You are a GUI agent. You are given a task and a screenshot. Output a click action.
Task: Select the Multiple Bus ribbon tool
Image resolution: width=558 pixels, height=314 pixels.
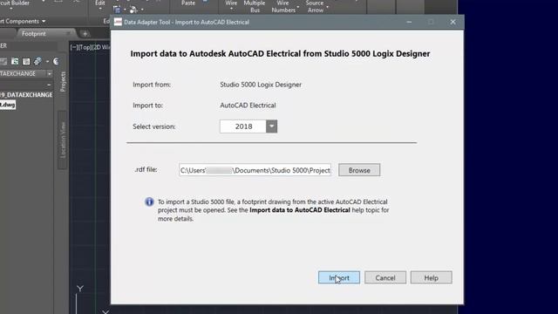pyautogui.click(x=255, y=6)
